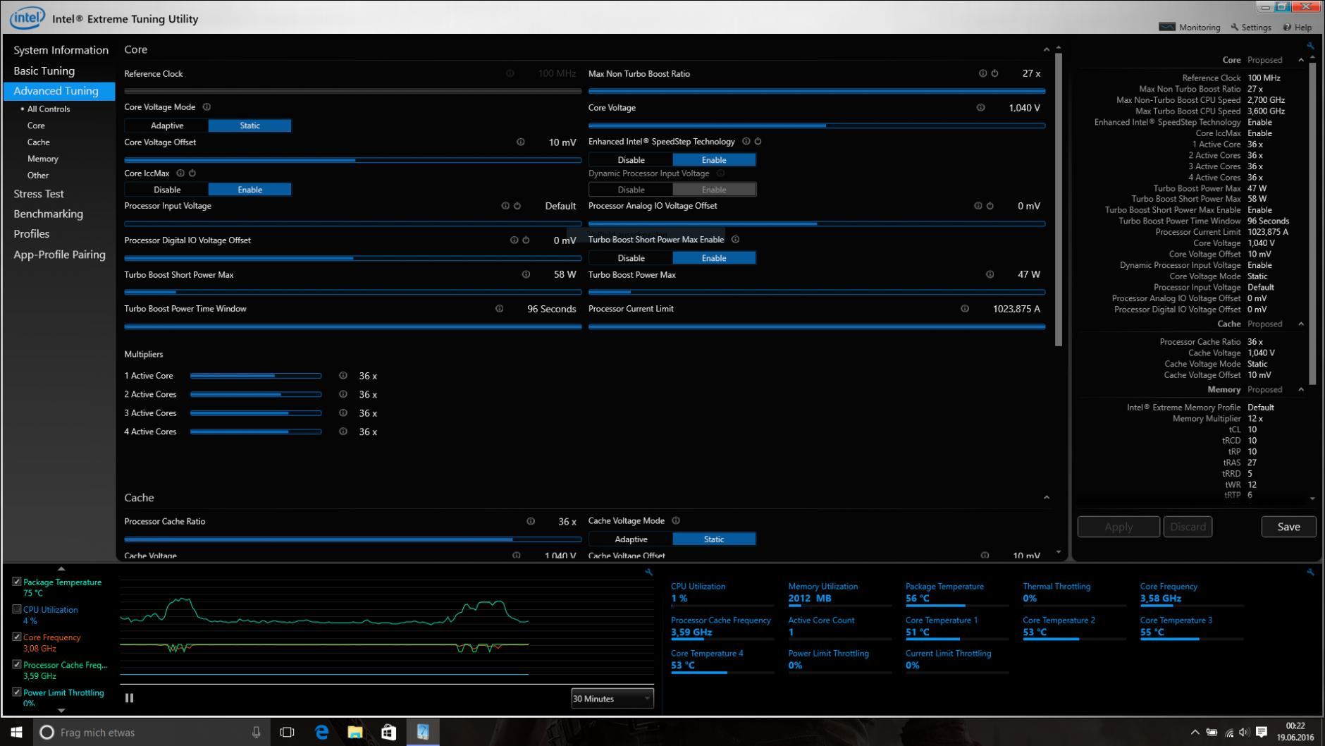The height and width of the screenshot is (746, 1325).
Task: Open Microsoft Edge from the taskbar
Action: pyautogui.click(x=321, y=732)
